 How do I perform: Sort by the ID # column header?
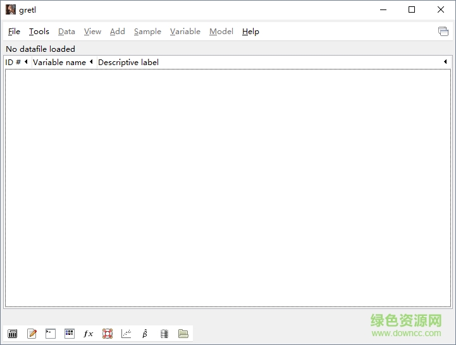click(x=13, y=62)
